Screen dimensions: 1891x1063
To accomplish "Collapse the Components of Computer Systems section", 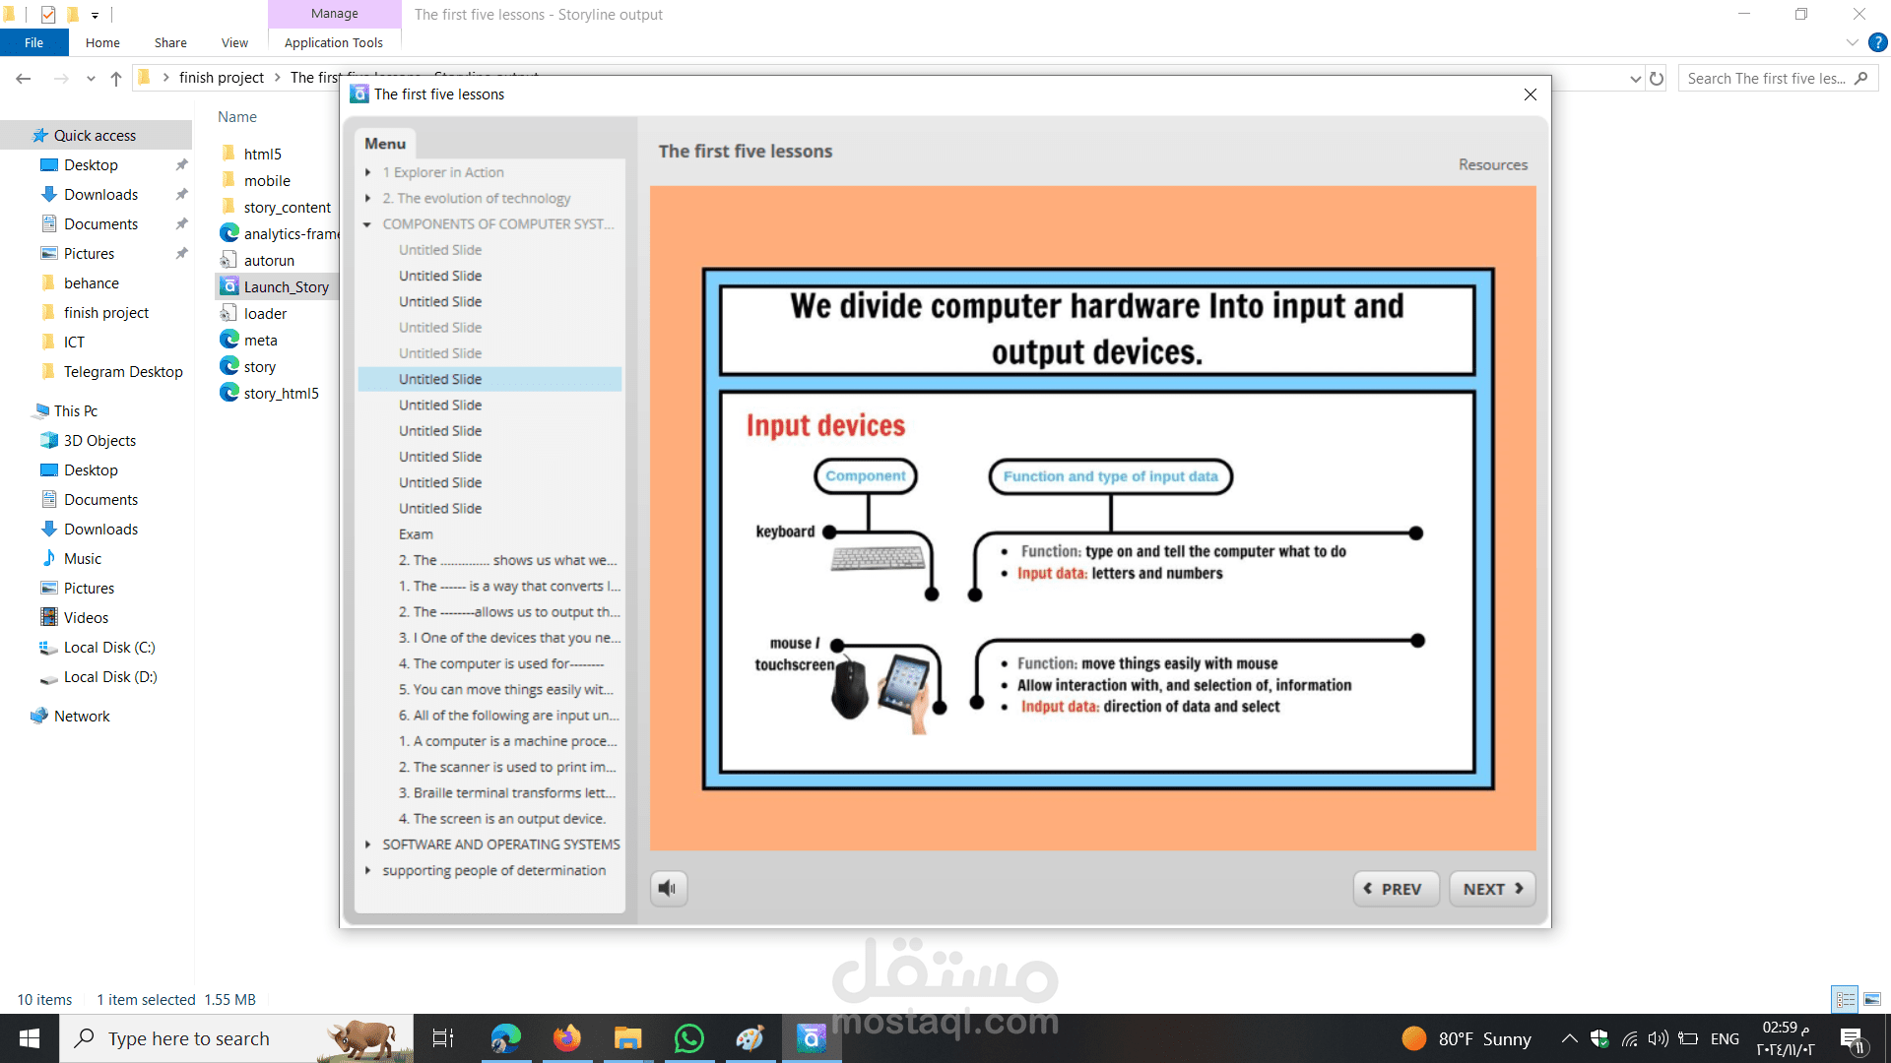I will [367, 224].
